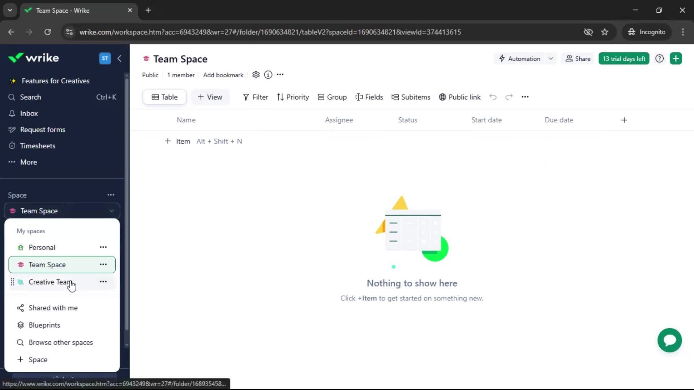Expand the Automation dropdown arrow
The width and height of the screenshot is (694, 390).
551,59
